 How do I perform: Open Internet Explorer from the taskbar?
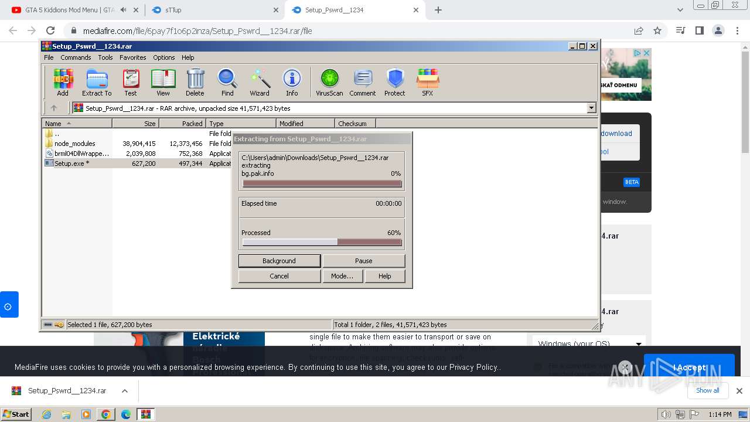(x=47, y=414)
